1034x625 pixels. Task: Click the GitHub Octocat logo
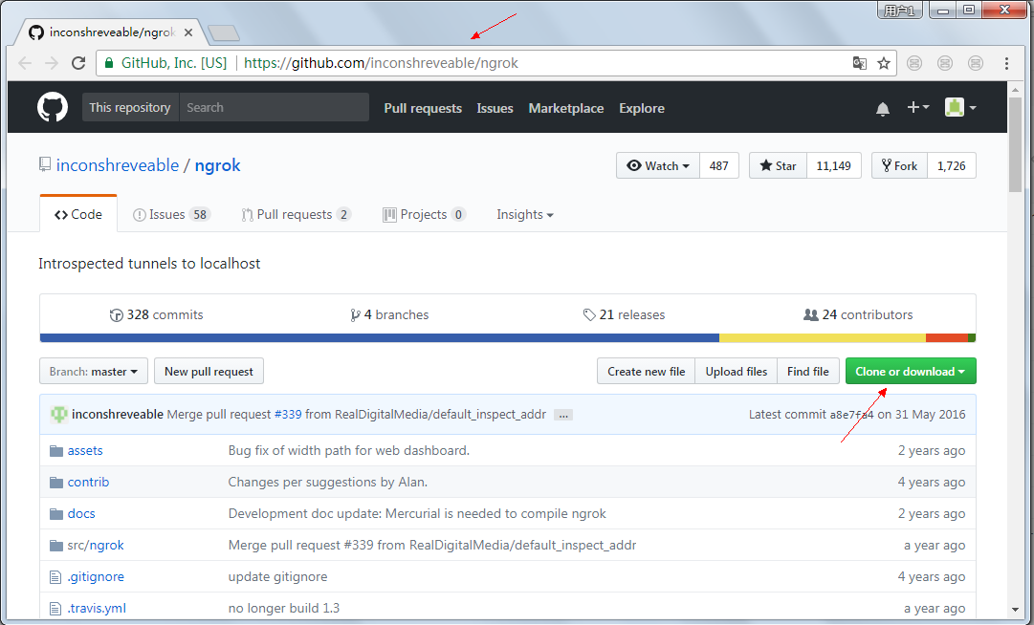click(53, 107)
